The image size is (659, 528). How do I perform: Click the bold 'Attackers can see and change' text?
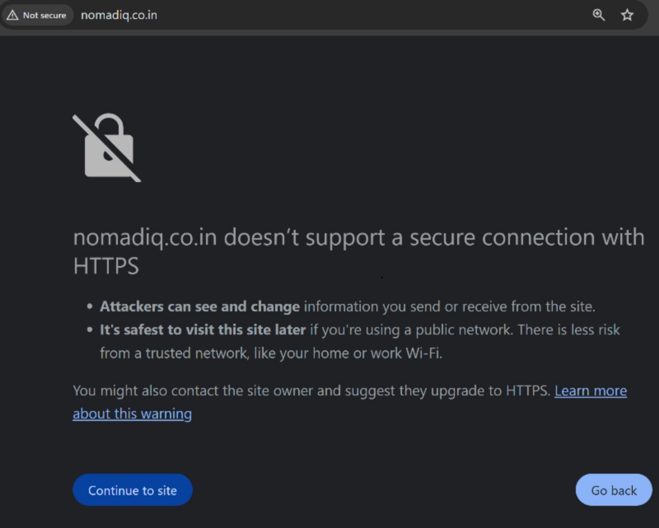199,306
